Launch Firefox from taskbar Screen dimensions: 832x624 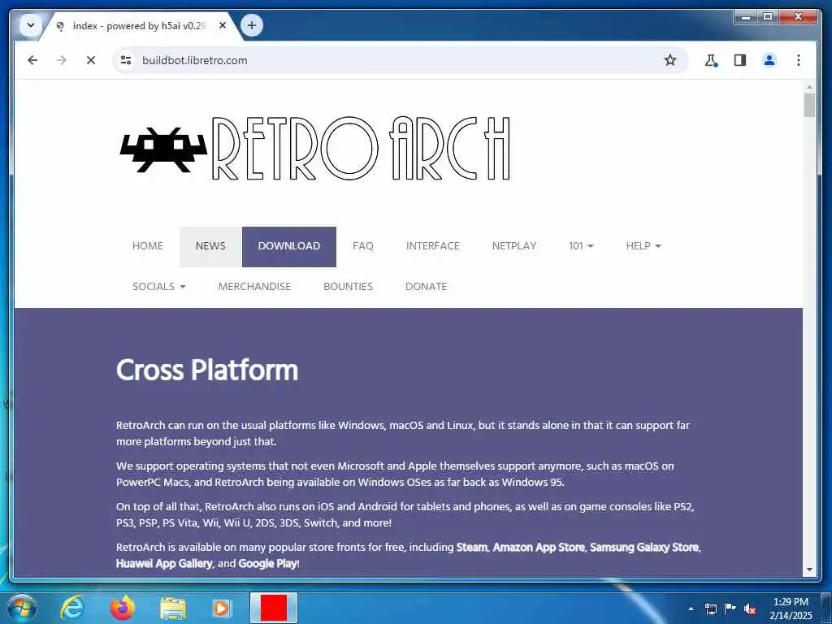click(122, 608)
